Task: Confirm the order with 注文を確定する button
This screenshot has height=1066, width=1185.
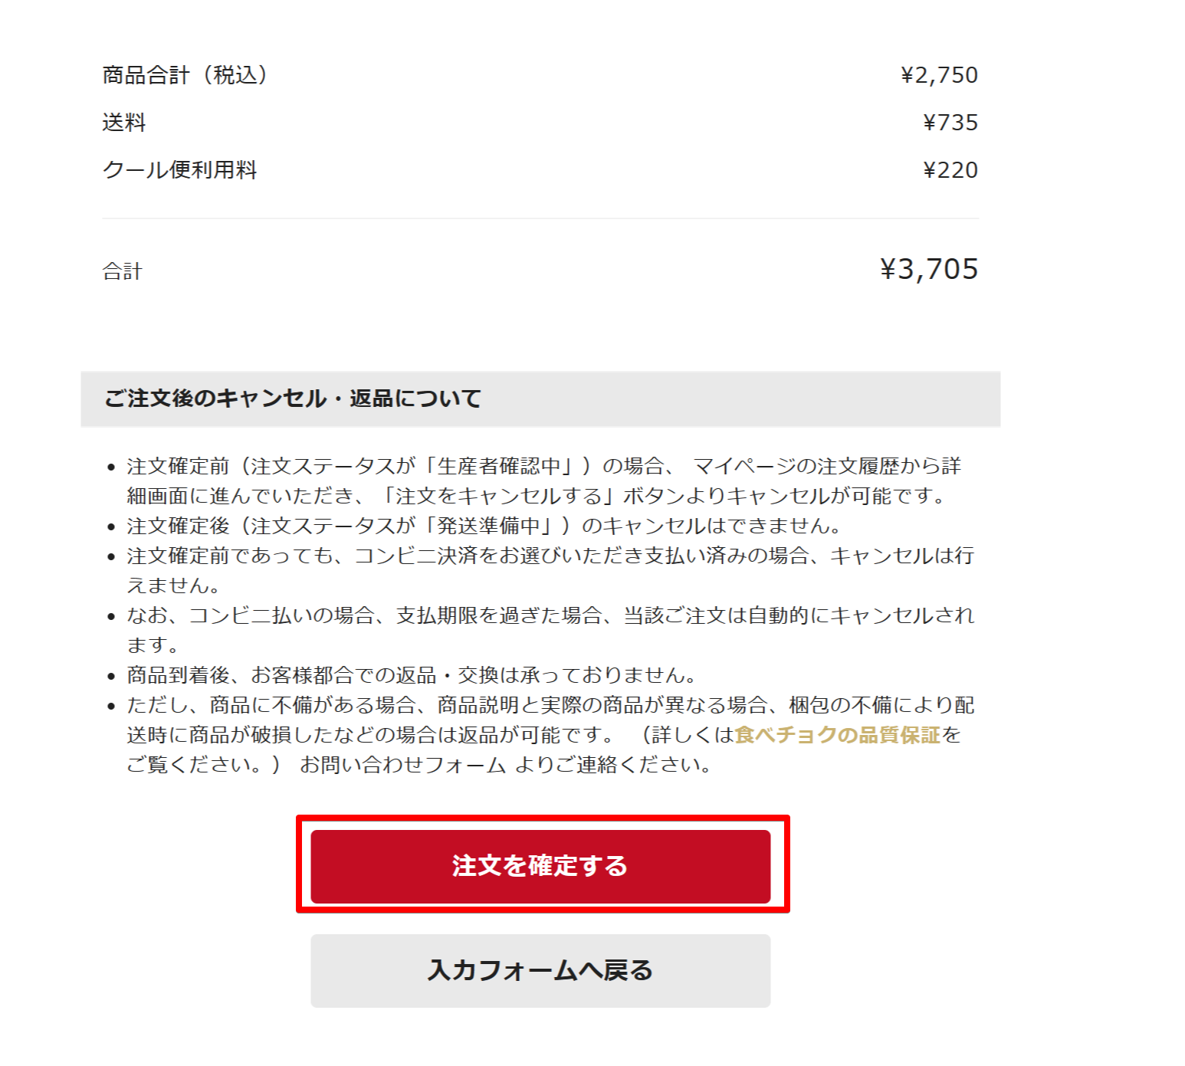Action: pos(540,866)
